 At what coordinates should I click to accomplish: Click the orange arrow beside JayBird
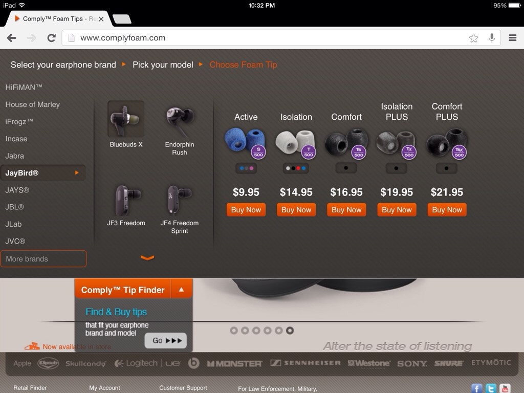pyautogui.click(x=77, y=173)
